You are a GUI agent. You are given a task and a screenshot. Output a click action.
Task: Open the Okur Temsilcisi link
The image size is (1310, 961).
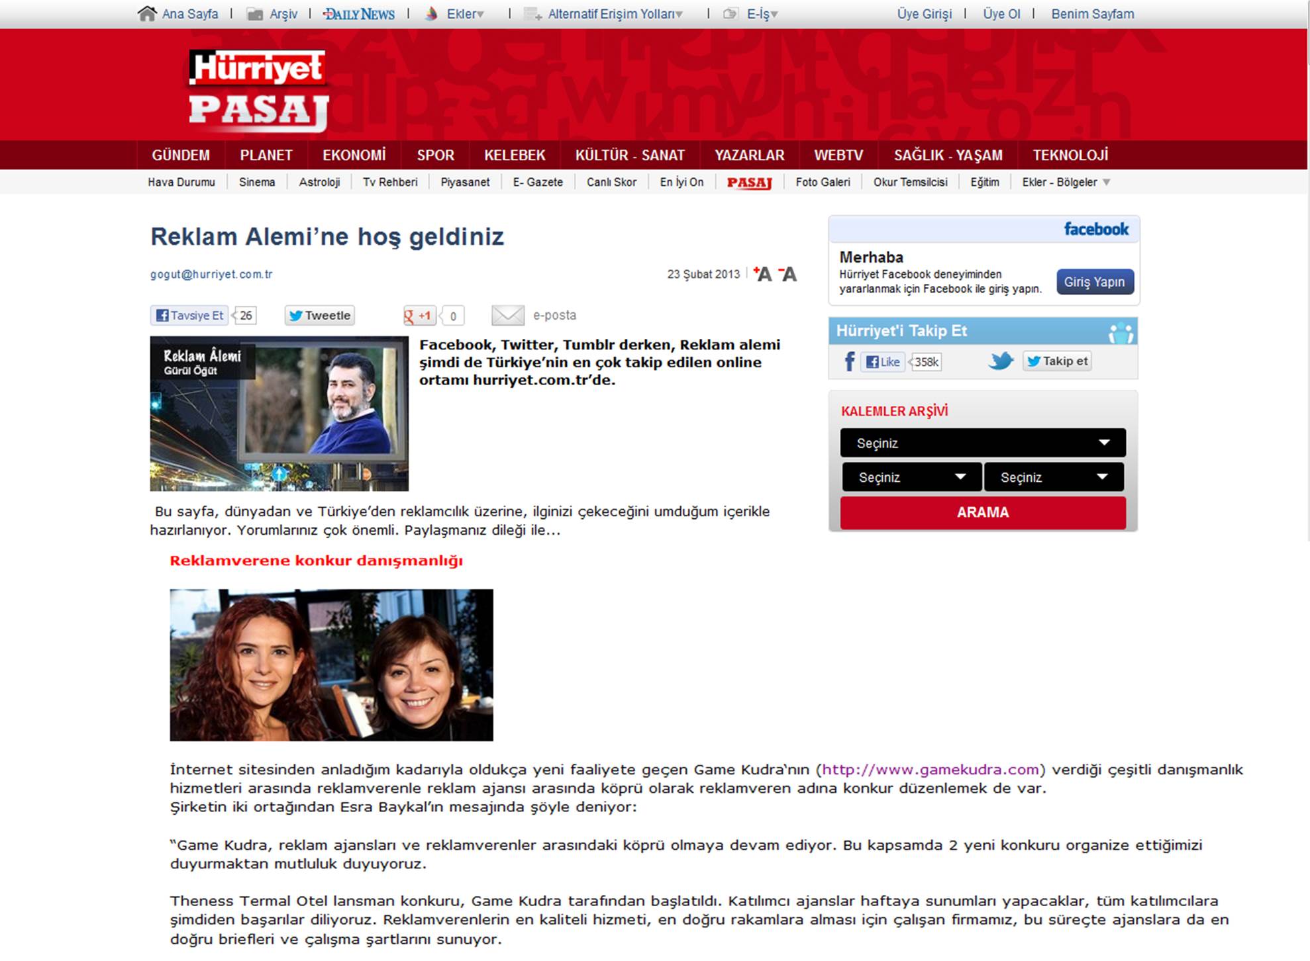(x=910, y=182)
